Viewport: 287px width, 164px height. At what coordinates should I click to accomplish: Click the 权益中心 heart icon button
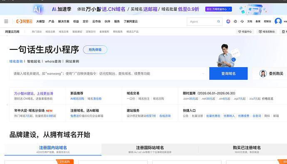click(x=245, y=32)
